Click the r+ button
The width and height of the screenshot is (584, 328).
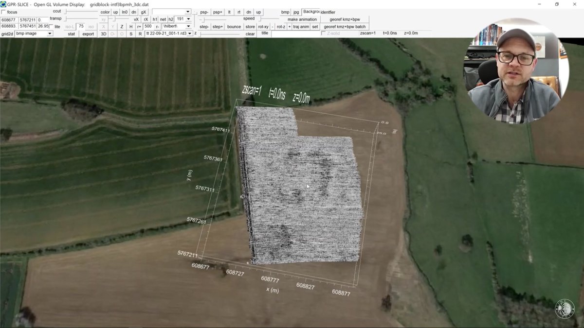click(139, 26)
